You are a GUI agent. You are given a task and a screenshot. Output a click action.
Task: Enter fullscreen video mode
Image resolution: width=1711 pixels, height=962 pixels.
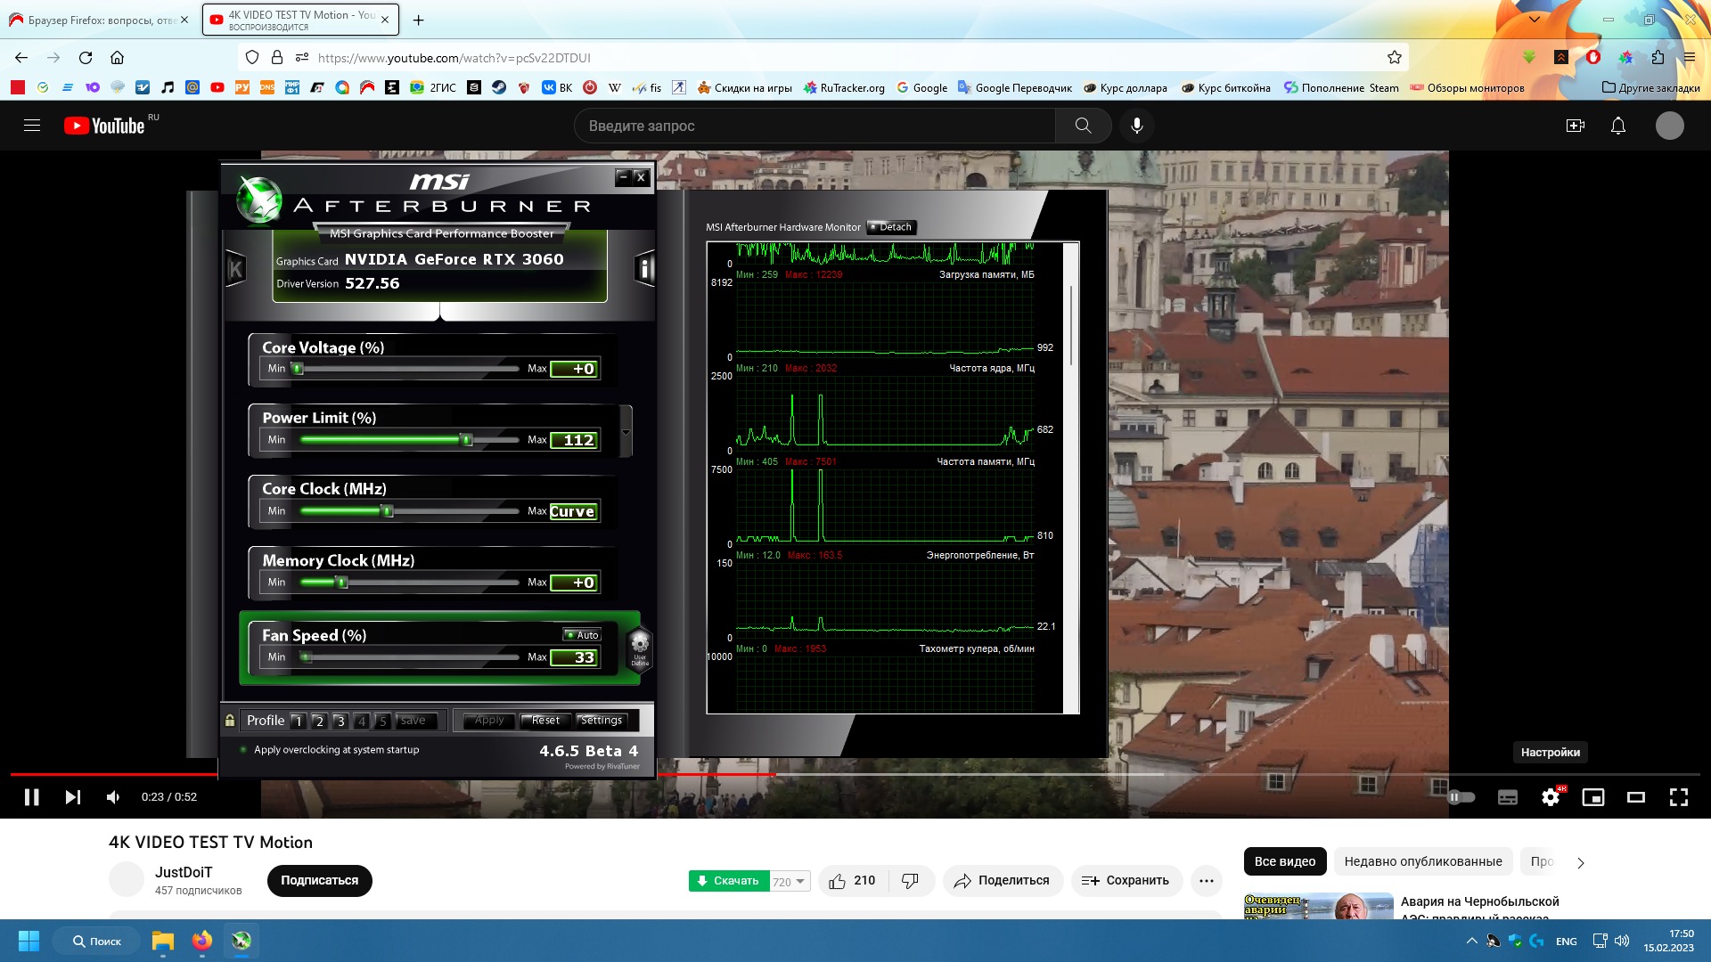click(x=1679, y=797)
